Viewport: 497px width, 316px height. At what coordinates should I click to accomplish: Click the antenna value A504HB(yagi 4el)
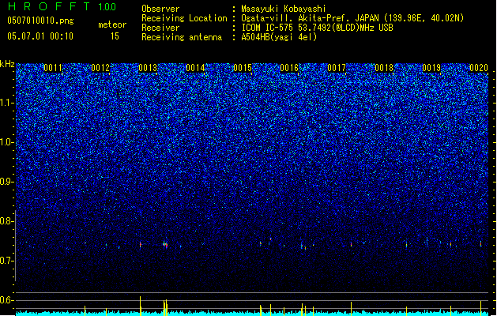pyautogui.click(x=279, y=37)
